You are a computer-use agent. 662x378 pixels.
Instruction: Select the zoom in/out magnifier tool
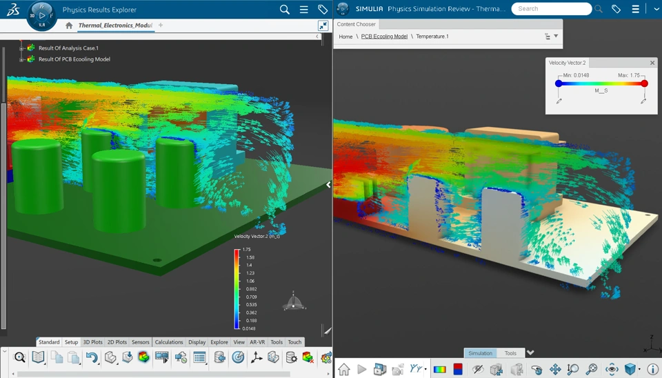click(x=573, y=369)
